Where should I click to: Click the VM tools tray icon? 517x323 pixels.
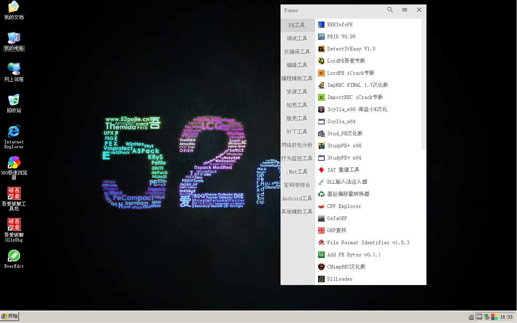pos(479,317)
